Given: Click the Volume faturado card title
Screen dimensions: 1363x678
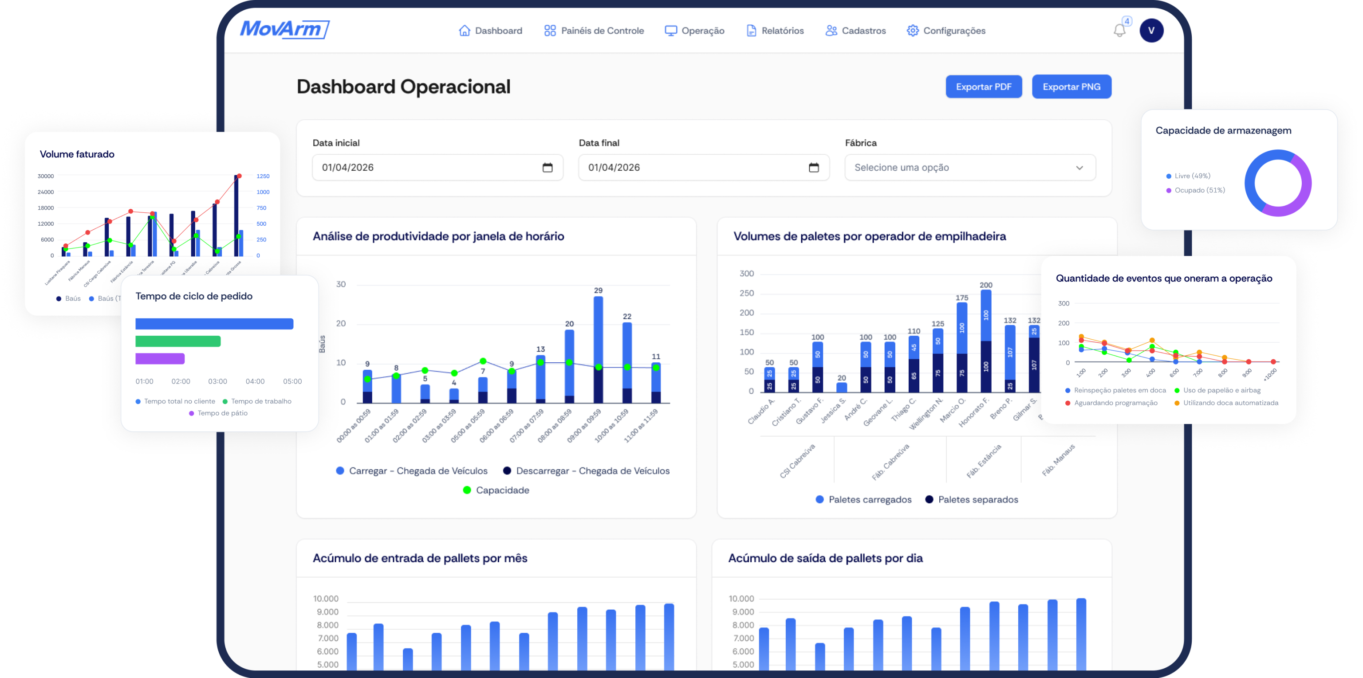Looking at the screenshot, I should [77, 154].
